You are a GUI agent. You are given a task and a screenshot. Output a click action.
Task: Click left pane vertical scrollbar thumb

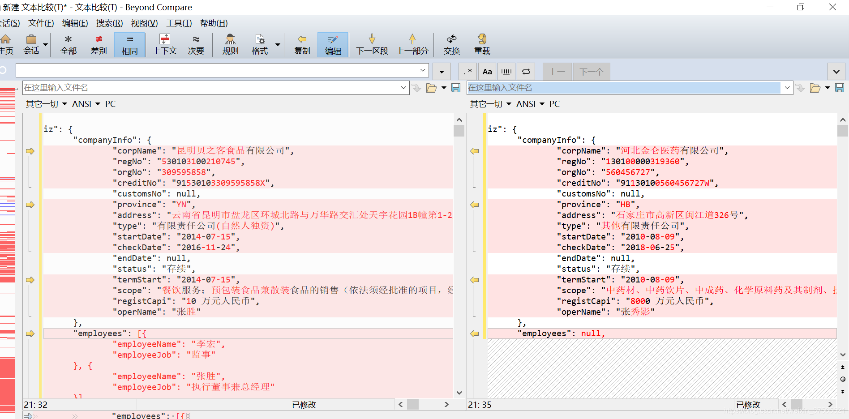[x=459, y=131]
